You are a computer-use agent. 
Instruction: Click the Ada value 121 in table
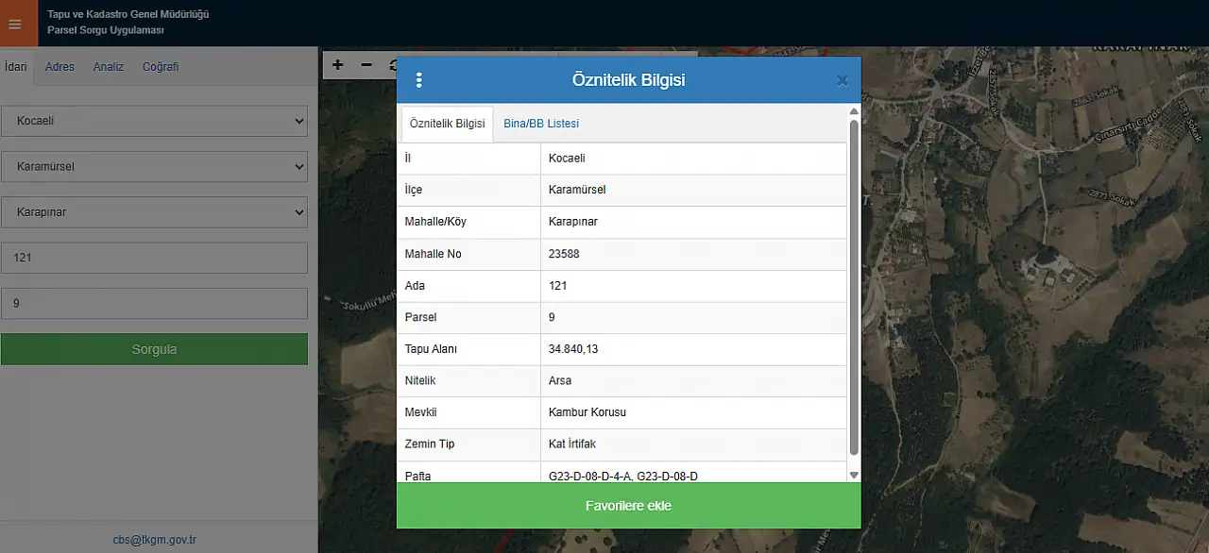point(557,285)
